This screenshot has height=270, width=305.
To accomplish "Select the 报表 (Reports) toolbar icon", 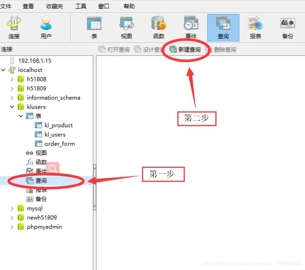I will [x=255, y=27].
